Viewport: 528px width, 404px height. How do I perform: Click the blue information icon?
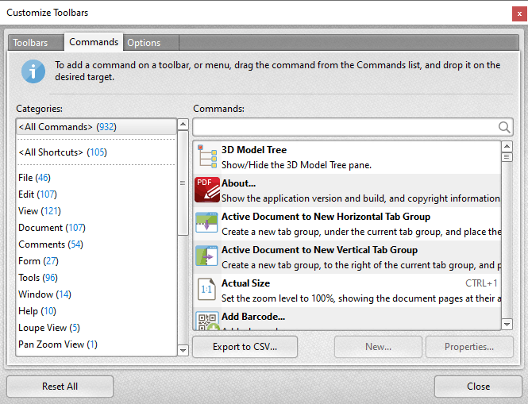(33, 71)
